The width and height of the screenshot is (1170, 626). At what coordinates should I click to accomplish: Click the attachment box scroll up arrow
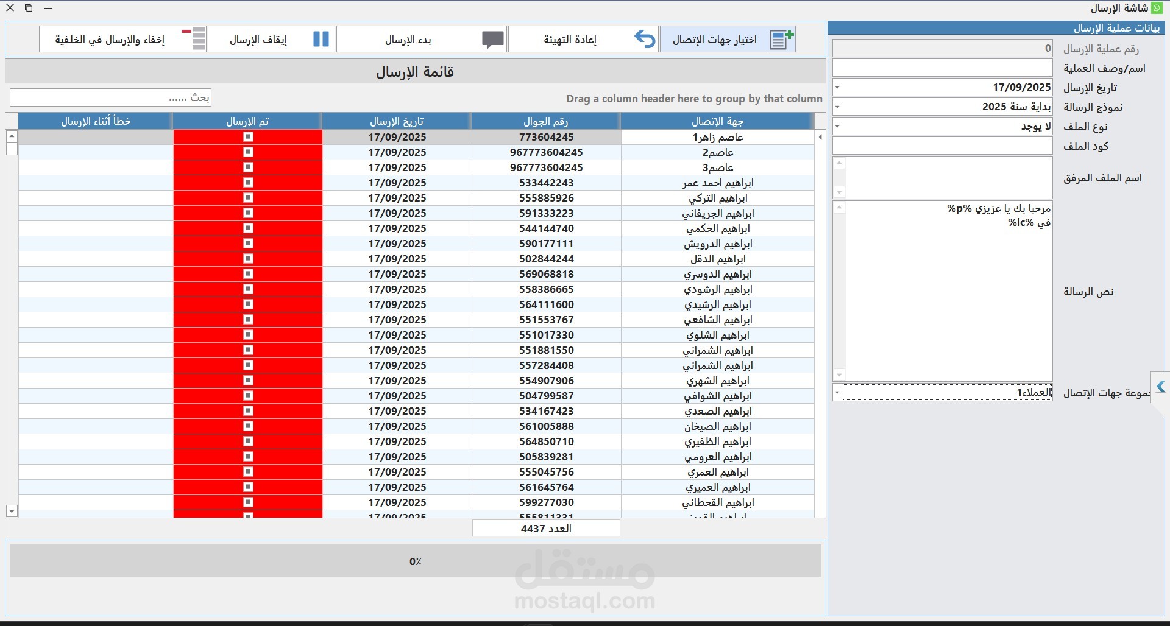tap(839, 163)
